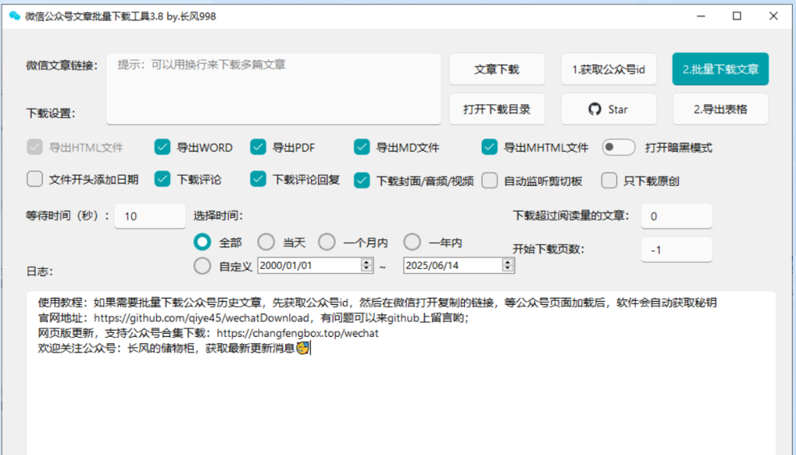Select the 当天 time radio button
Image resolution: width=796 pixels, height=455 pixels.
[x=266, y=243]
